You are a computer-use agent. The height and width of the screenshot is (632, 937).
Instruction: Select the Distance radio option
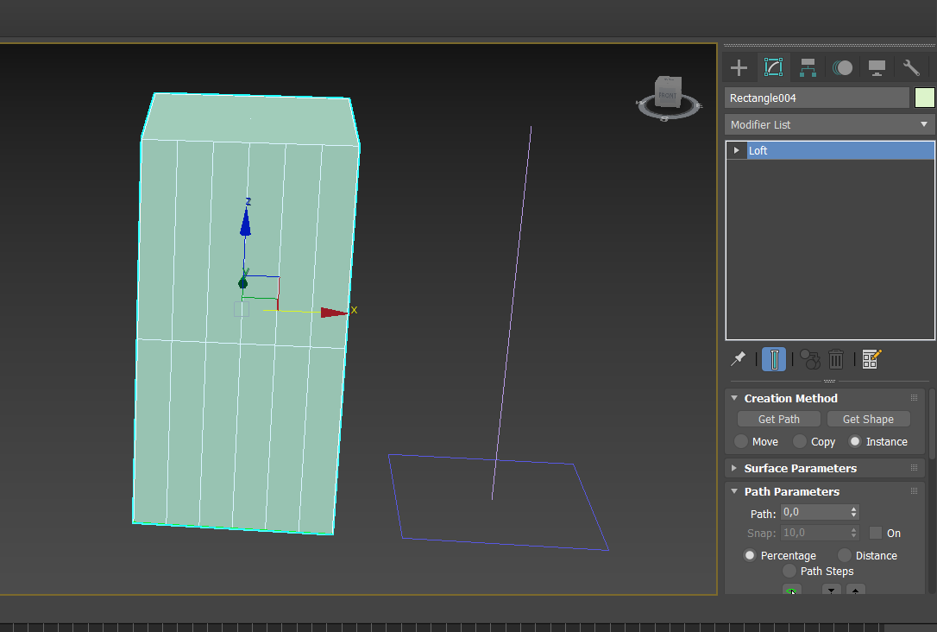pos(845,555)
